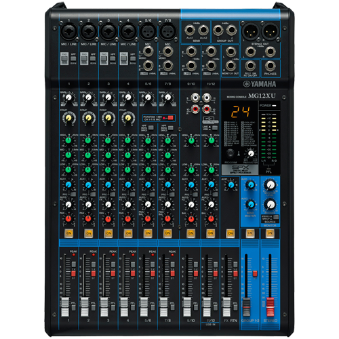Screen dimensions: 339x339
Task: Toggle the PFL button on FX RTN
Action: click(x=235, y=307)
